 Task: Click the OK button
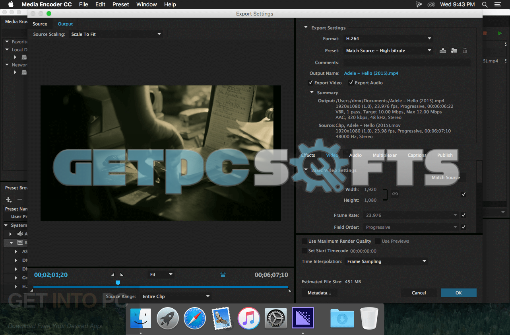pos(458,293)
